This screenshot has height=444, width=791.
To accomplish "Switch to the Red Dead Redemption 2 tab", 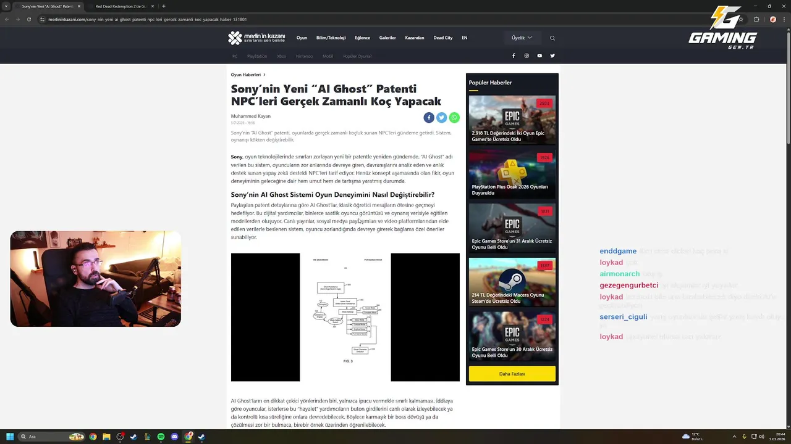I will click(x=121, y=6).
